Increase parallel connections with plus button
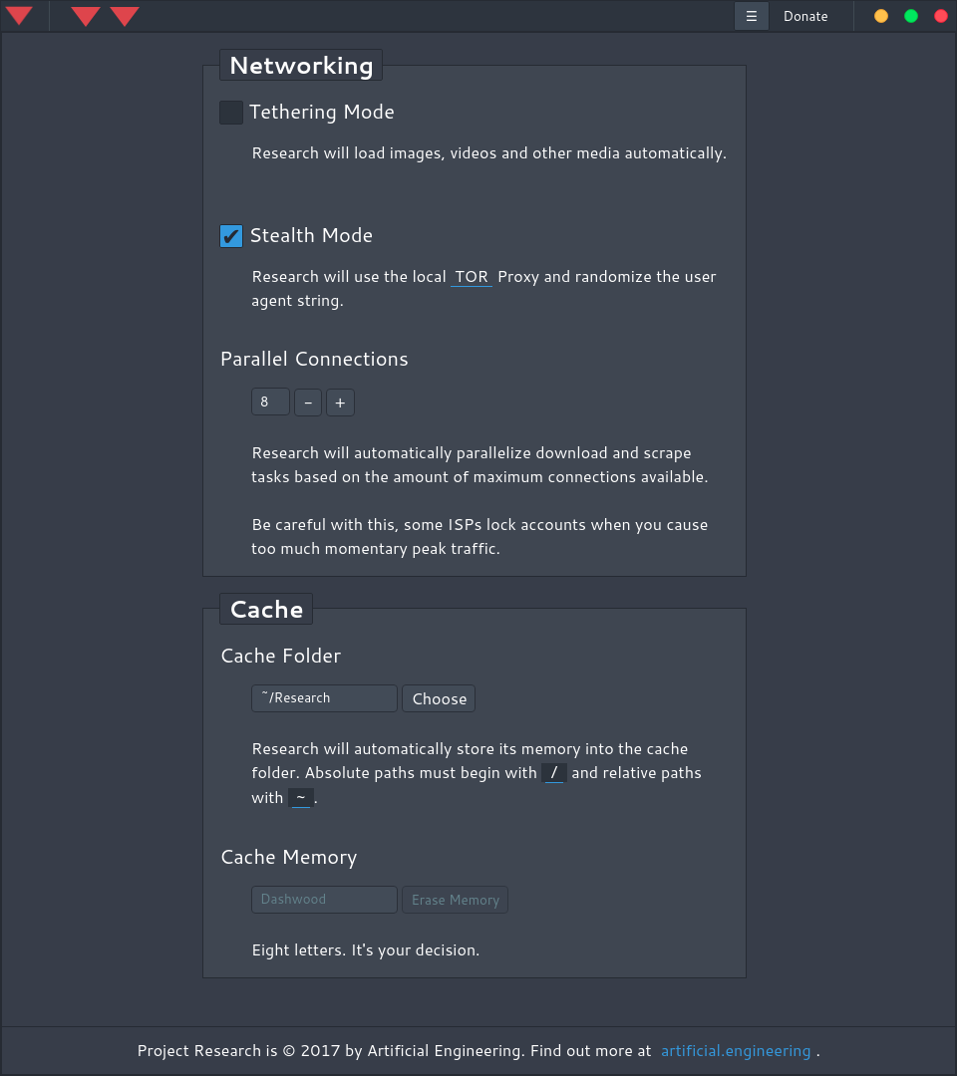Viewport: 957px width, 1076px height. (341, 403)
